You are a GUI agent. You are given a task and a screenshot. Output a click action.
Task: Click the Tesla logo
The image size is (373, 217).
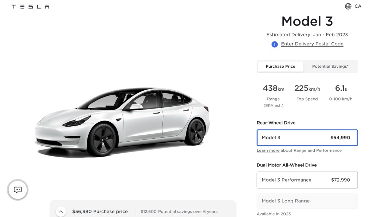[30, 7]
